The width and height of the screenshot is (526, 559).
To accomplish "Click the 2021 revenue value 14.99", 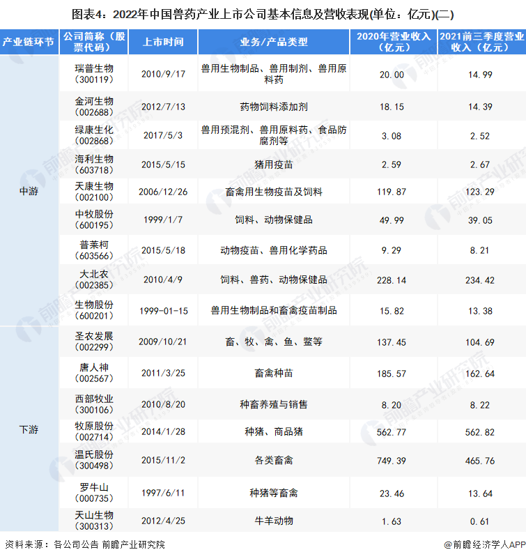I will pyautogui.click(x=480, y=75).
